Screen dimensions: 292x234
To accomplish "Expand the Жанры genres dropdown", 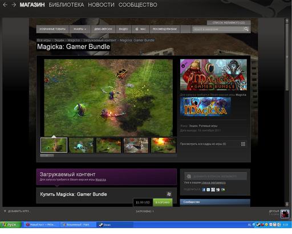I will 80,29.
